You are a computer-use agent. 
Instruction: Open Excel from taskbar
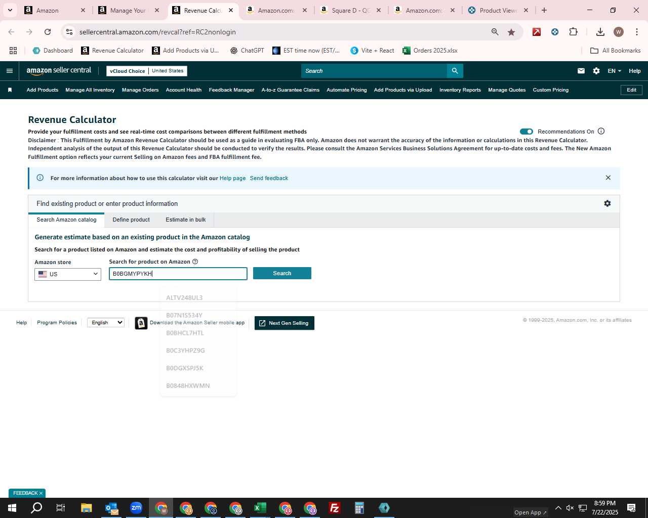click(260, 508)
